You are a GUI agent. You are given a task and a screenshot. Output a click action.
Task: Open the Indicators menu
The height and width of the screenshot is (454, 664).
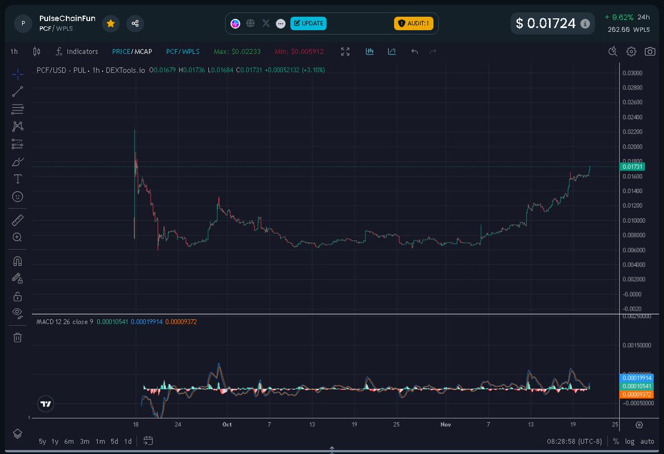point(76,51)
